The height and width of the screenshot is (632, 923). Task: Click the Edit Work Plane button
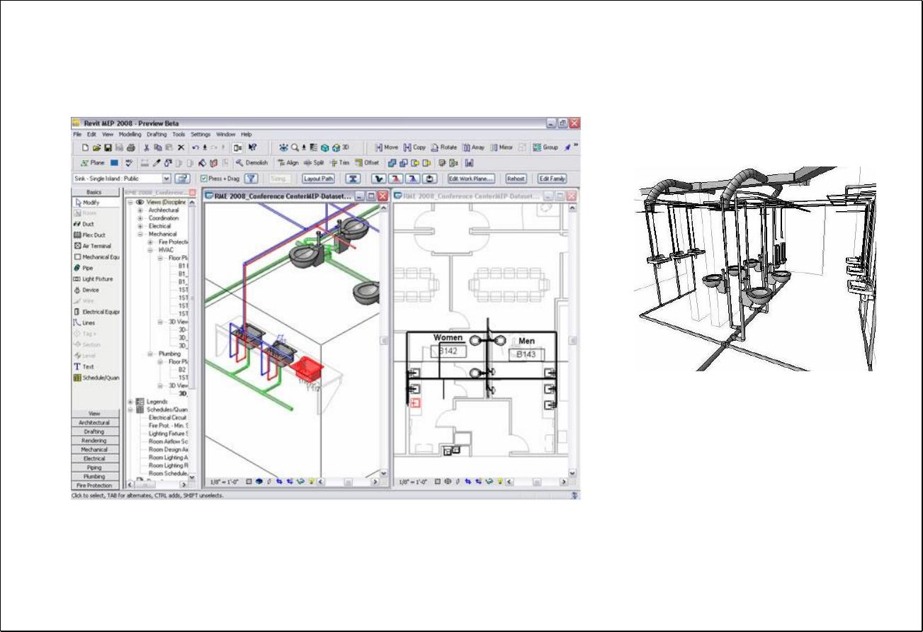pyautogui.click(x=471, y=179)
